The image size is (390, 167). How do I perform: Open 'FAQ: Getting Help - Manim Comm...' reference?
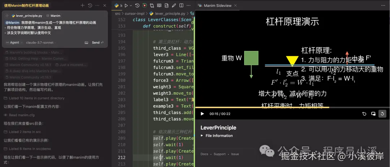pos(36,59)
